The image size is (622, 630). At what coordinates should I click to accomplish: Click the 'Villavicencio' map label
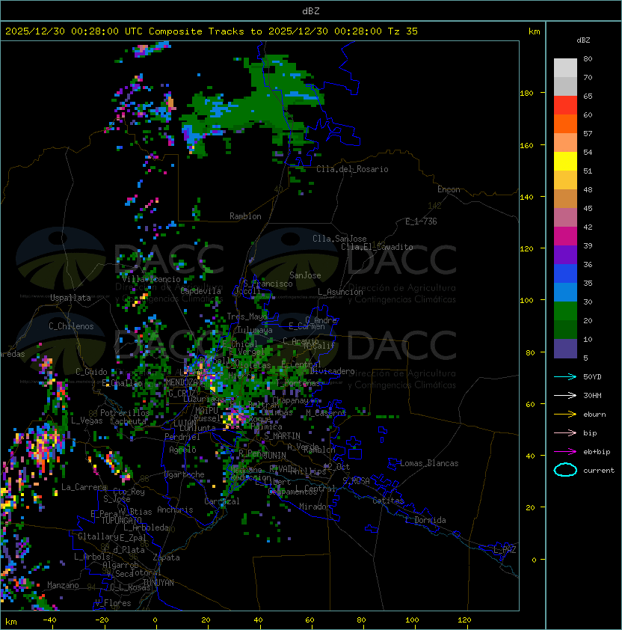[x=151, y=279]
